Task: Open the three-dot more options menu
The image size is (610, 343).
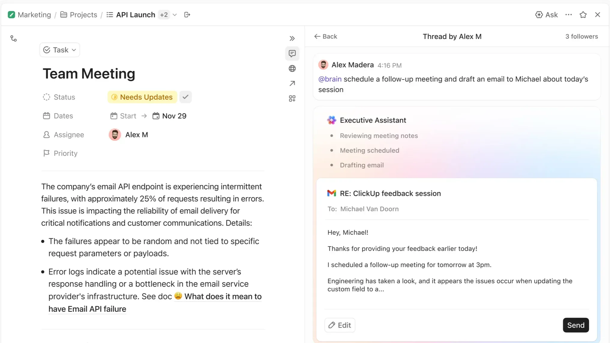Action: tap(568, 15)
